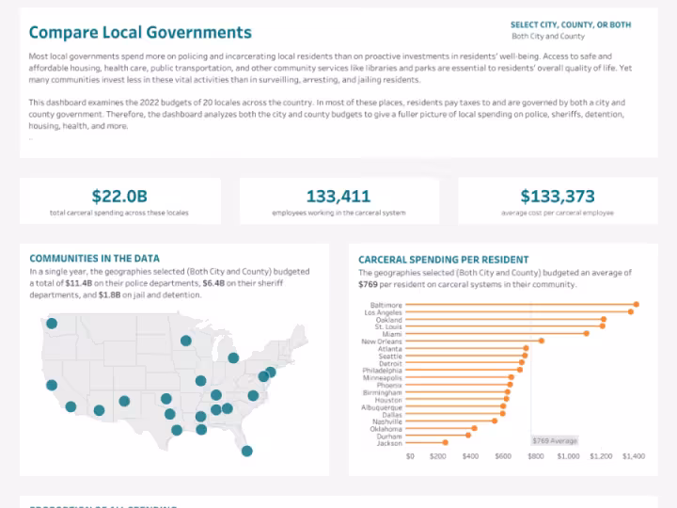Click the Carceral Spending Per Resident heading

[443, 260]
